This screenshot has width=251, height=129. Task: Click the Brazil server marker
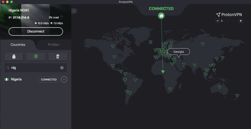(135, 80)
